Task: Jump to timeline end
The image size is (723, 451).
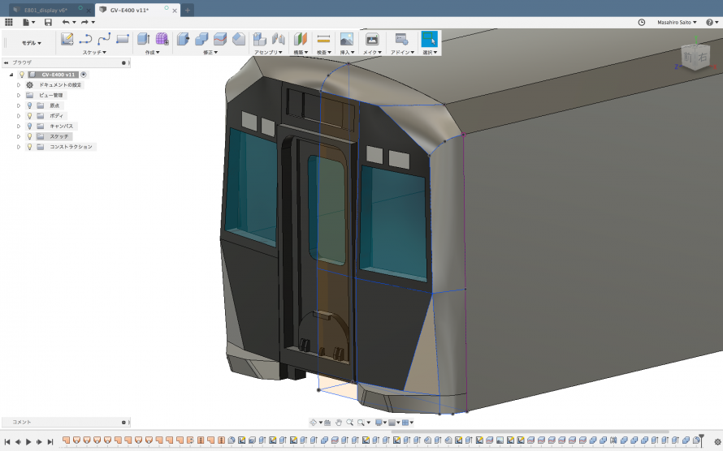Action: click(x=50, y=442)
